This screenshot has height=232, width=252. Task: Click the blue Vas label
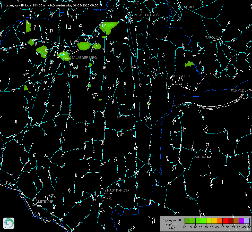click(x=98, y=10)
